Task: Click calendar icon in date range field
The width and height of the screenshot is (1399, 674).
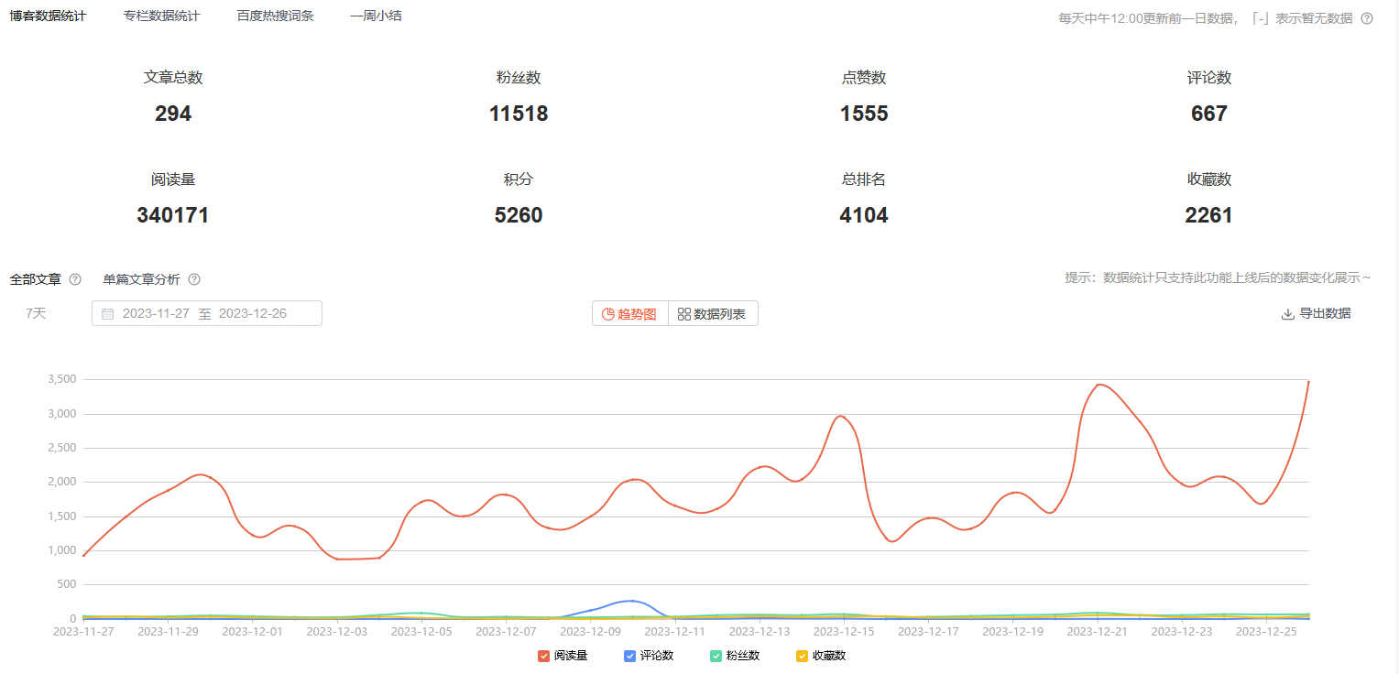Action: coord(107,313)
